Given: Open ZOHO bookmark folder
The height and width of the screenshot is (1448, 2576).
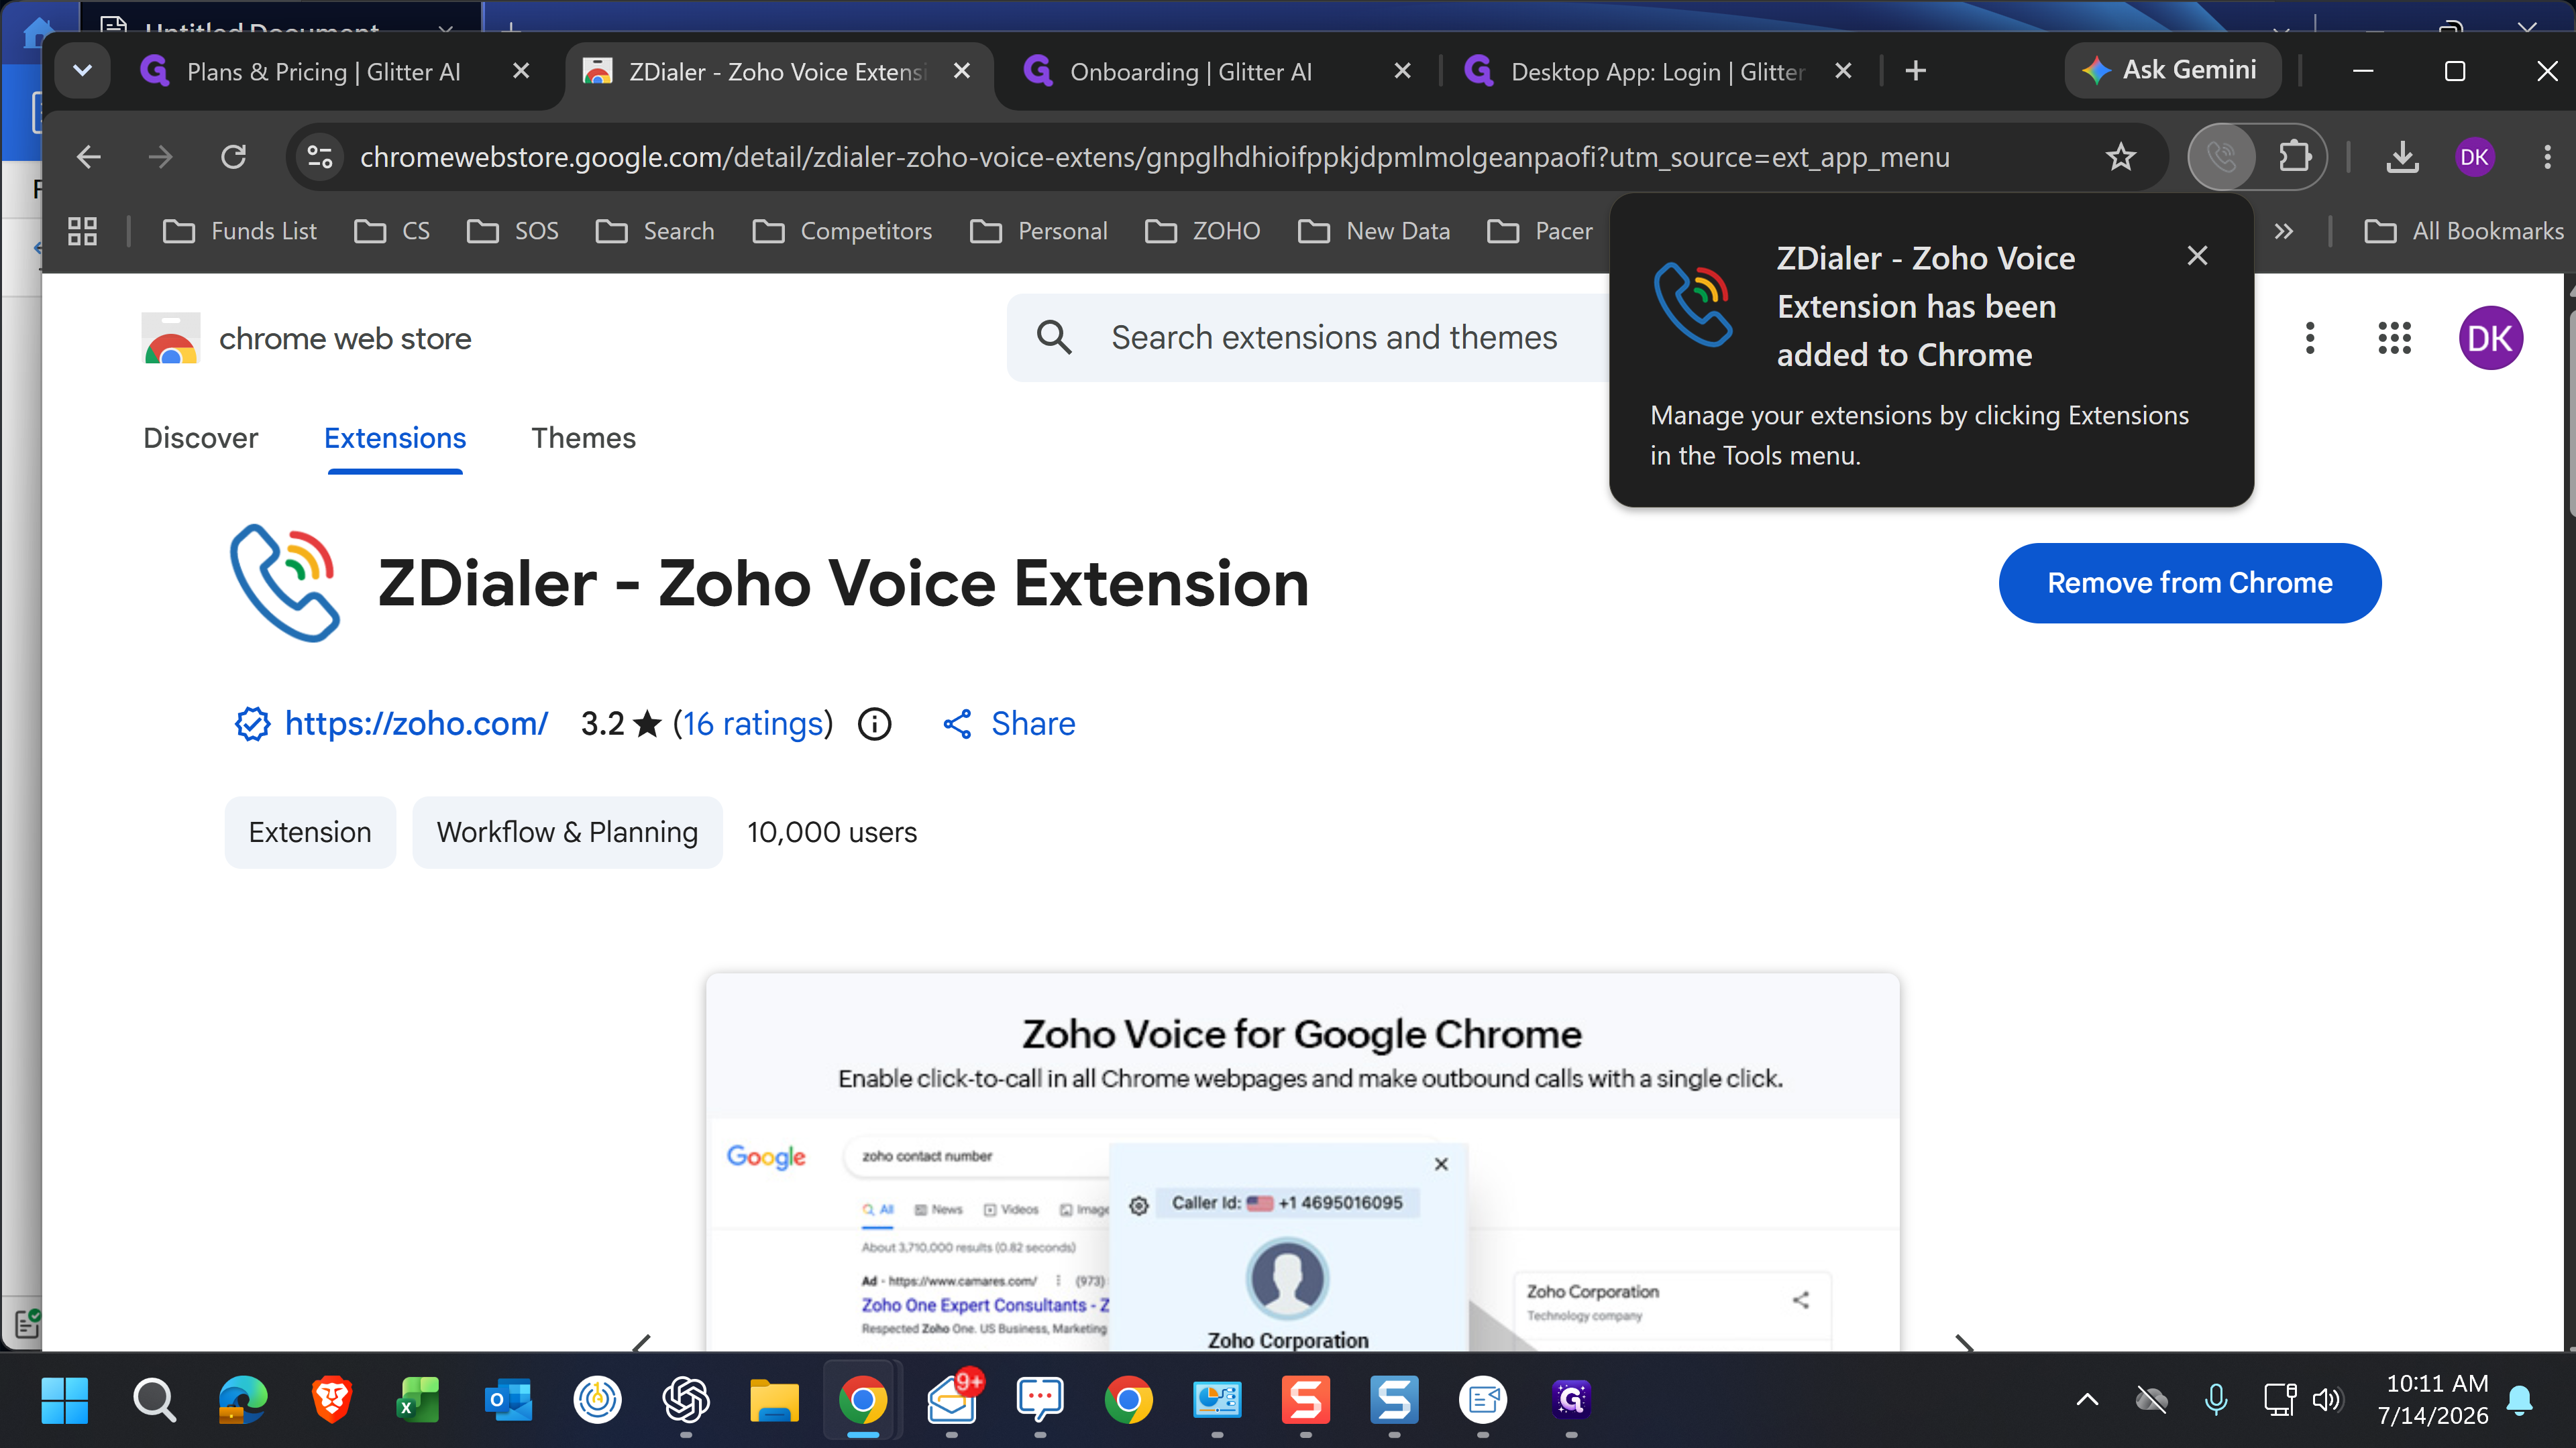Looking at the screenshot, I should [x=1202, y=232].
